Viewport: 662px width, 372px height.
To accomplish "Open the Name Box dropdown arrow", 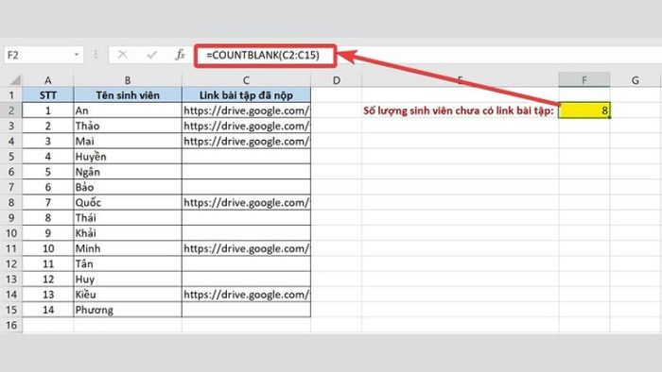I will click(77, 55).
